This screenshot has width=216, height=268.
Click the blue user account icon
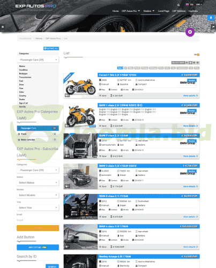click(x=211, y=18)
